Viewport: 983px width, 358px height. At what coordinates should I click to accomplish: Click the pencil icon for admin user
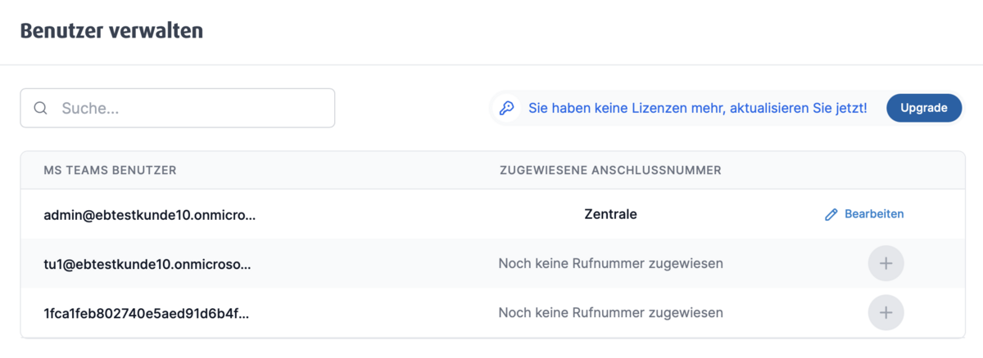point(831,214)
